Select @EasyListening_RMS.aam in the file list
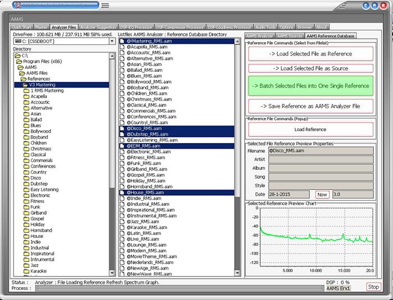 tap(177, 140)
